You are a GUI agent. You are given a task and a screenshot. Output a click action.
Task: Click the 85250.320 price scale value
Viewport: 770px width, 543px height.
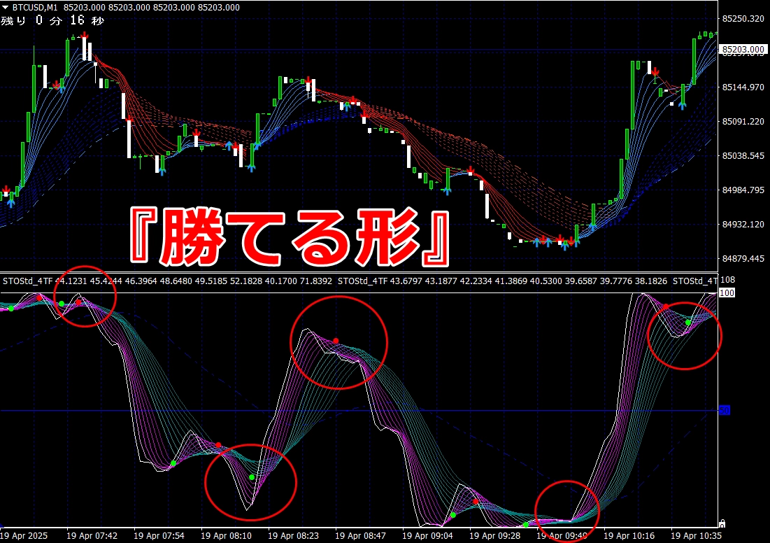(743, 19)
